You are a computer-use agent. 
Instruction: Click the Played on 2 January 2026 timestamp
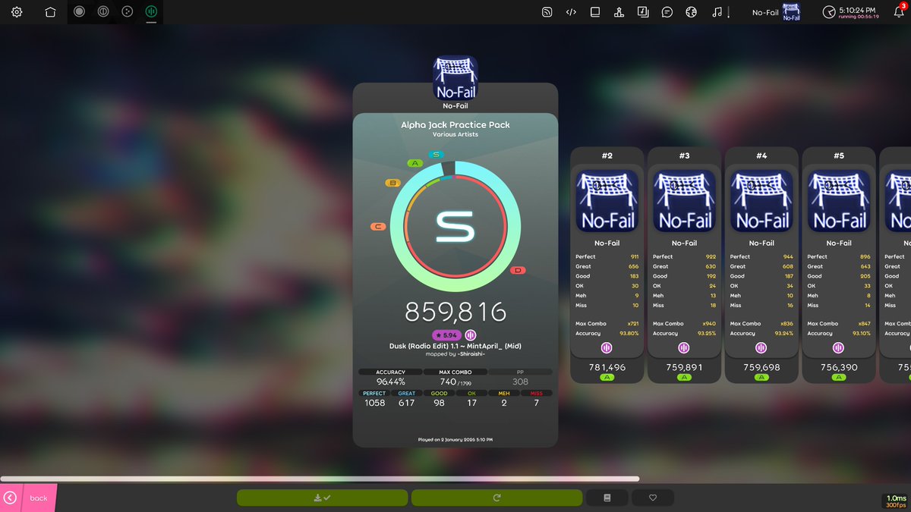(x=455, y=439)
